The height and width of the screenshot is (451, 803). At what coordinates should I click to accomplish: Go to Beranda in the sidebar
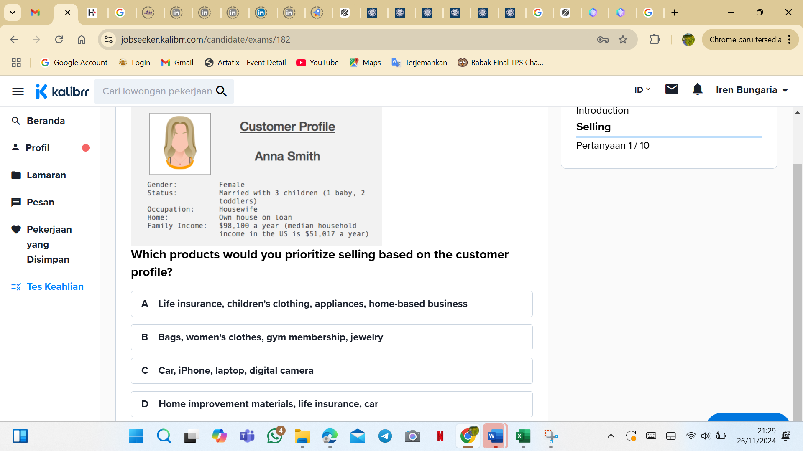[x=46, y=121]
